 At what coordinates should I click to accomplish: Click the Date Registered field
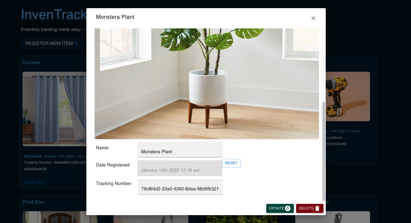click(x=180, y=168)
